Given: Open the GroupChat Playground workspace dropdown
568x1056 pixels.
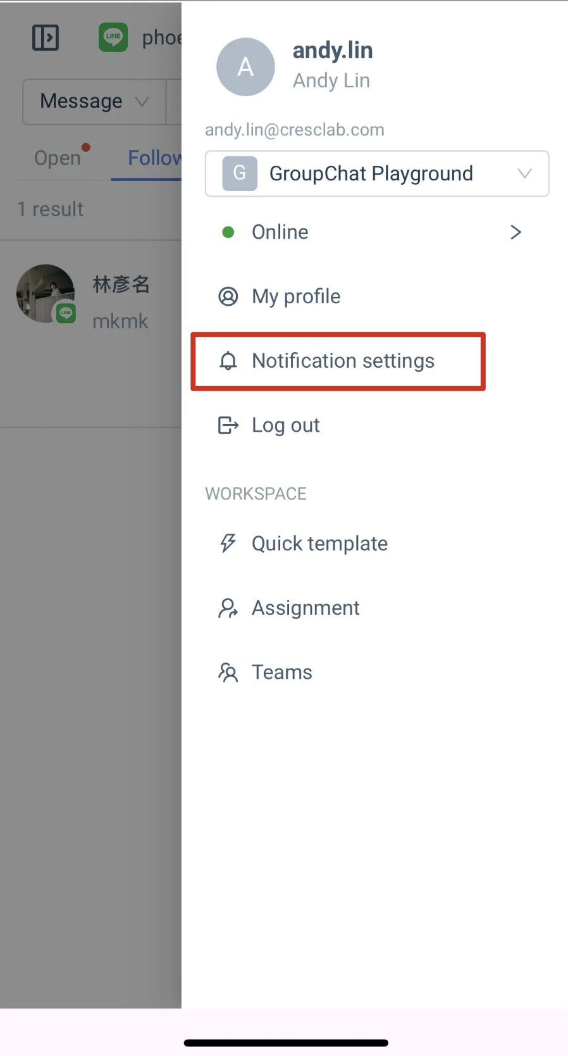Looking at the screenshot, I should [x=377, y=173].
